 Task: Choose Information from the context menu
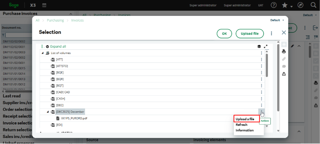click(x=245, y=130)
